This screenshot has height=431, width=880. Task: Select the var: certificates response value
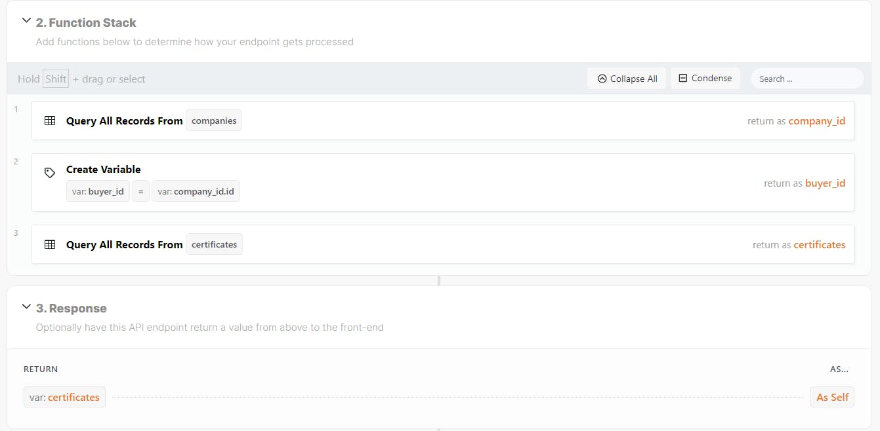point(64,397)
